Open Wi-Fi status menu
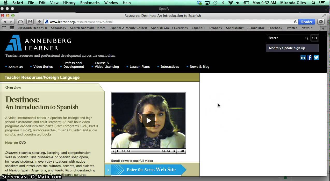The image size is (330, 181). pyautogui.click(x=231, y=3)
